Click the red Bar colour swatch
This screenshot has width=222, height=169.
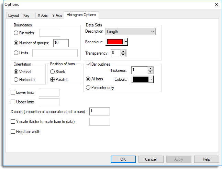point(115,42)
